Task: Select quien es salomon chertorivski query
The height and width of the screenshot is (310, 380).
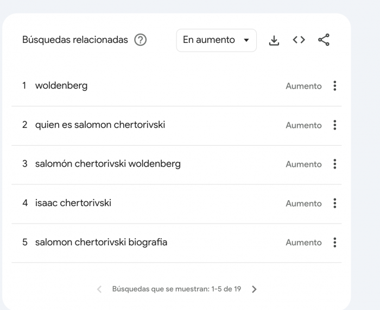Action: tap(100, 125)
